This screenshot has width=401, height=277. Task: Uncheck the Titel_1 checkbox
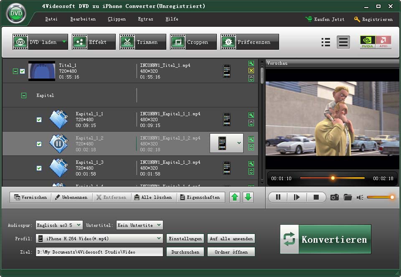click(x=23, y=71)
